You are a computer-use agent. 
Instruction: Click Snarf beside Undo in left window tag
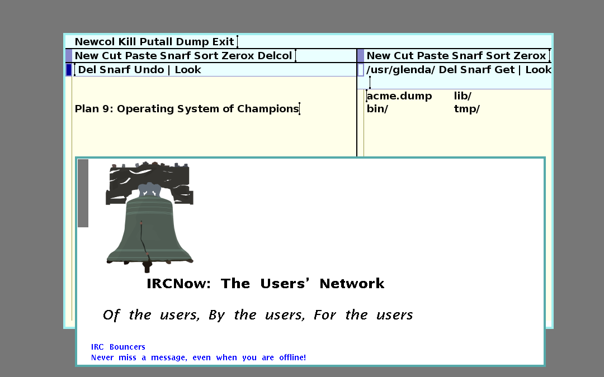[115, 70]
